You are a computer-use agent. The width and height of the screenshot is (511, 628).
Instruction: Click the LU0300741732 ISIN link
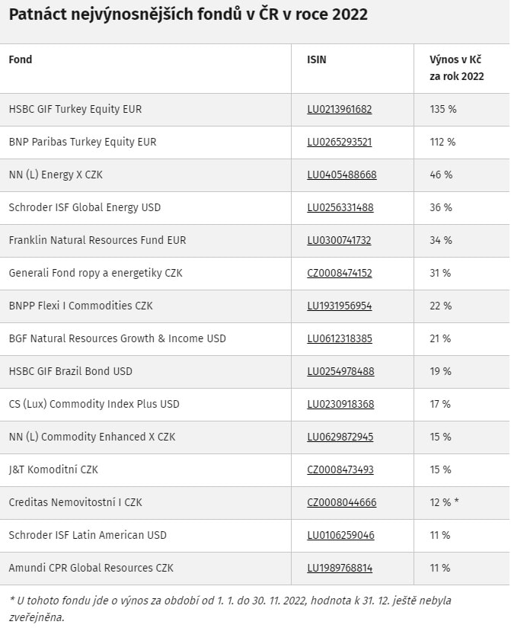[x=339, y=241]
